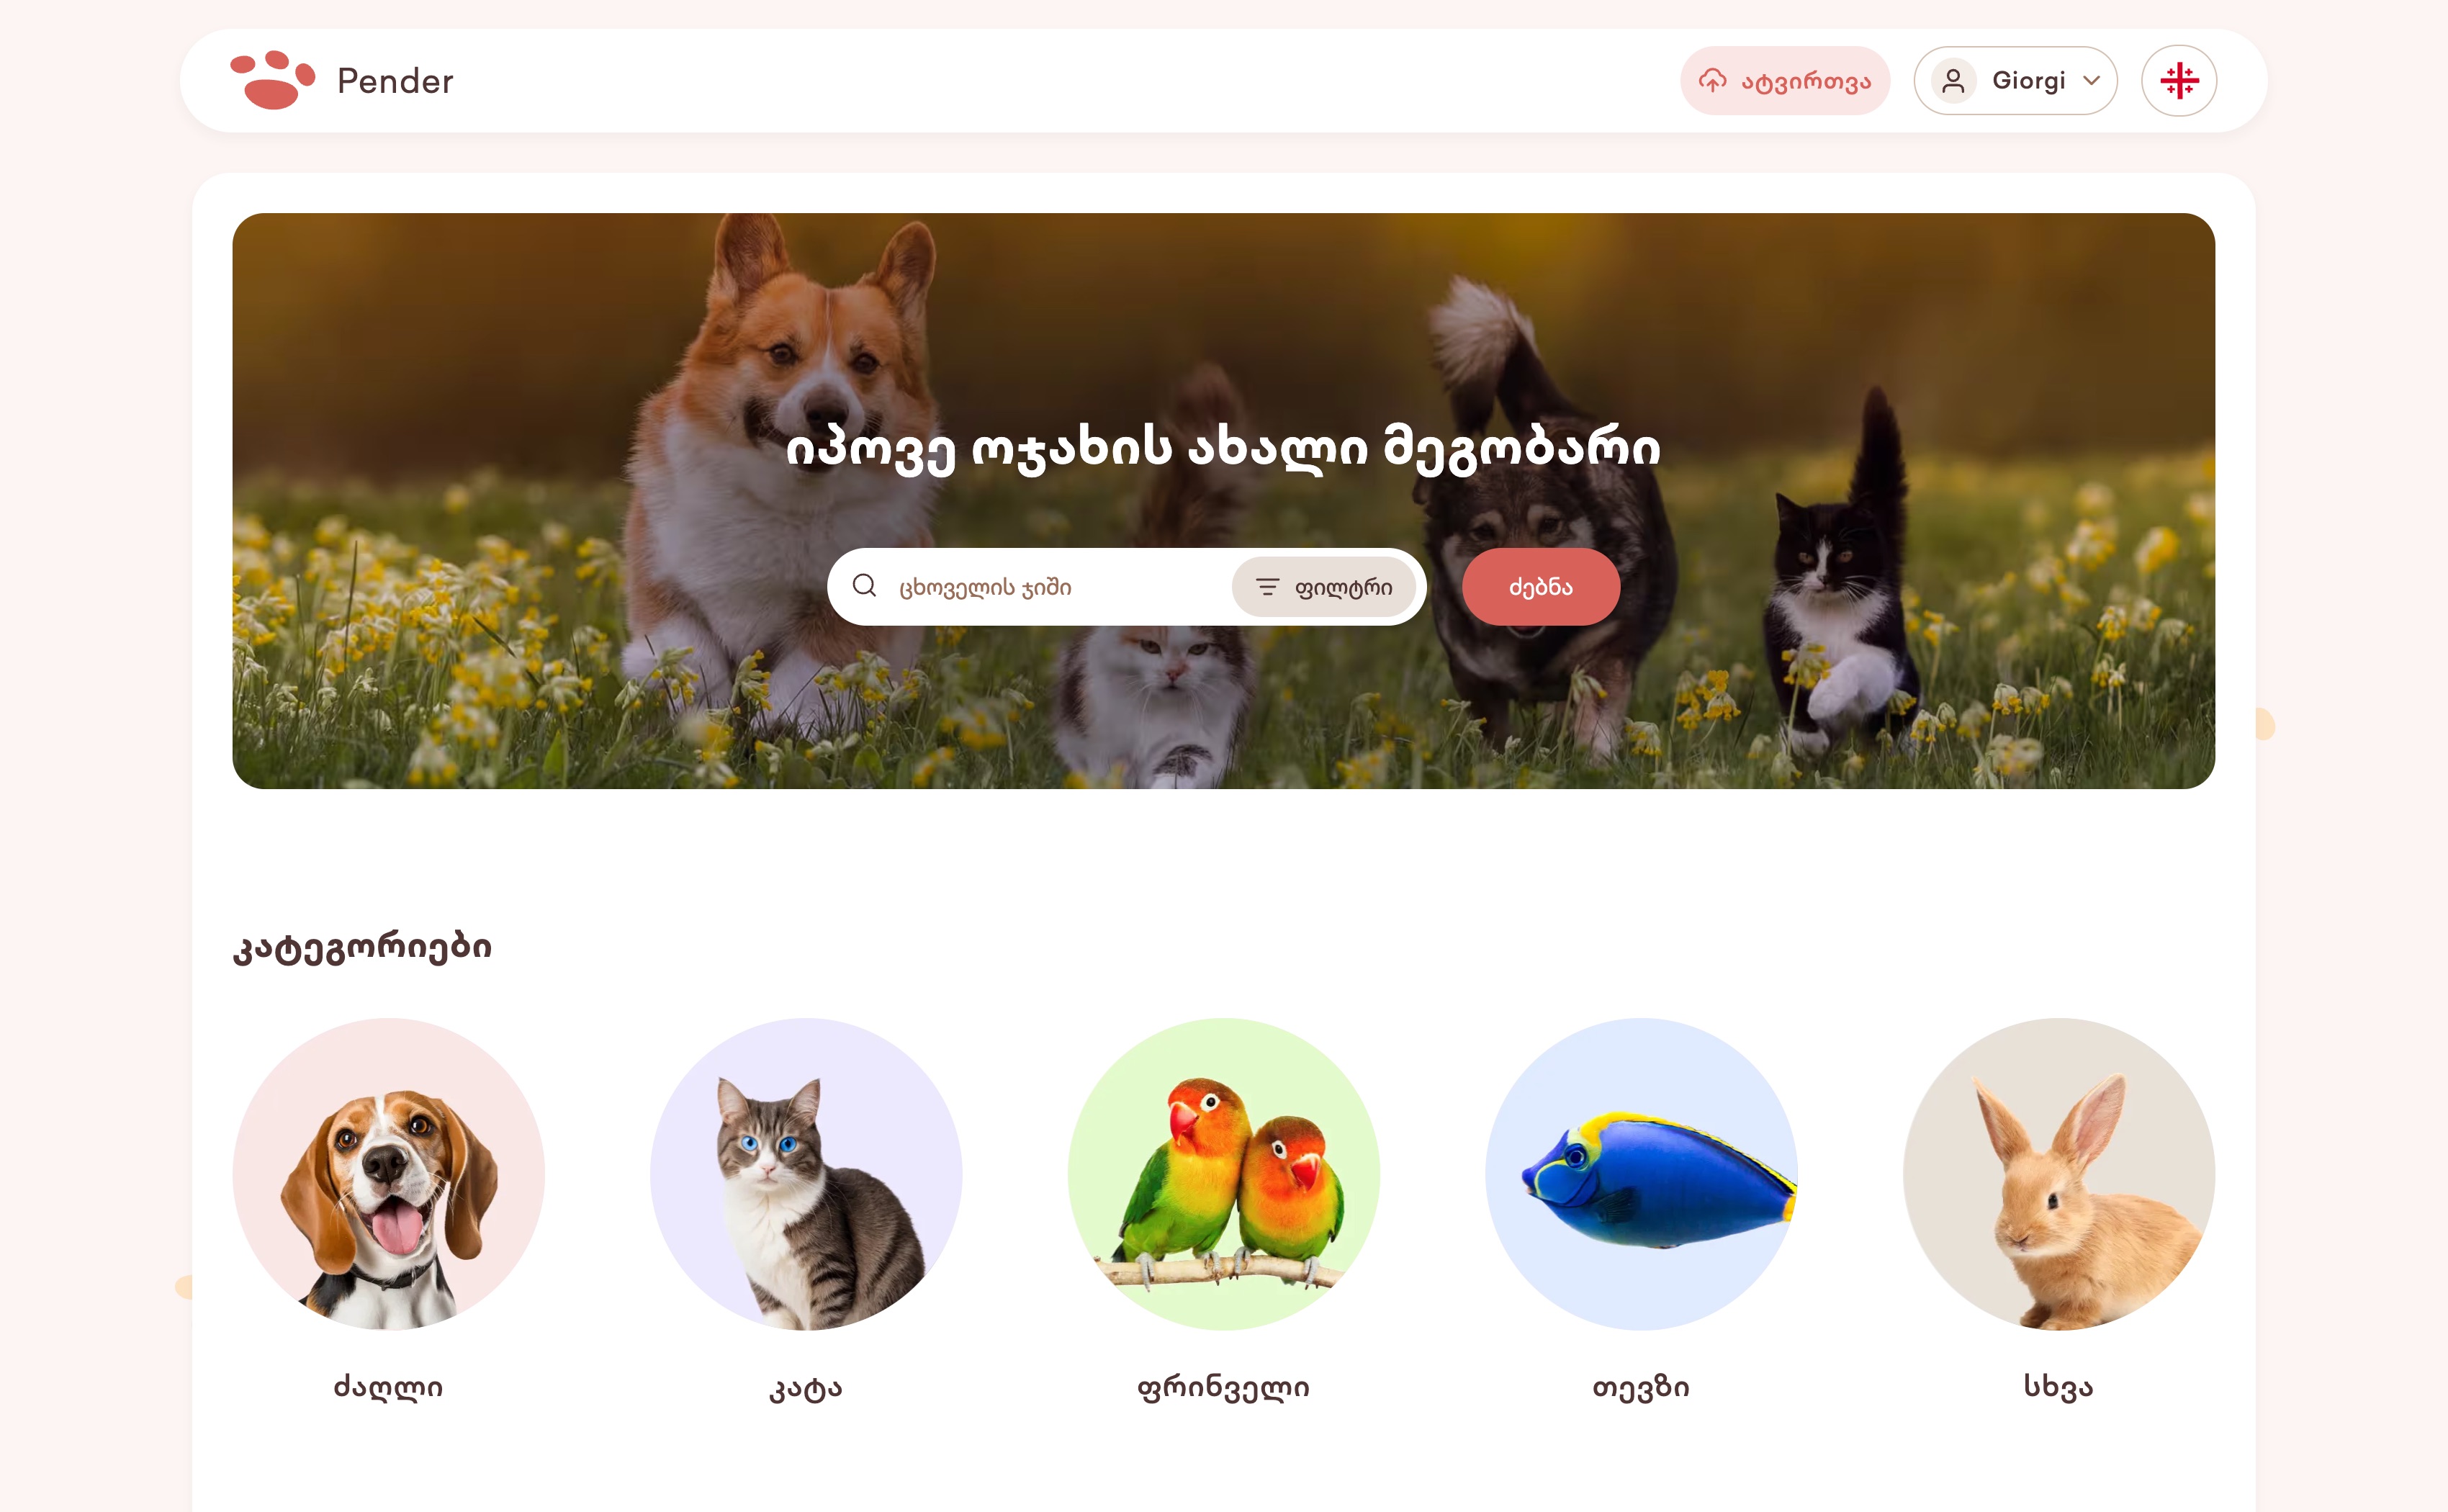
Task: Click the filter lines icon
Action: (1267, 587)
